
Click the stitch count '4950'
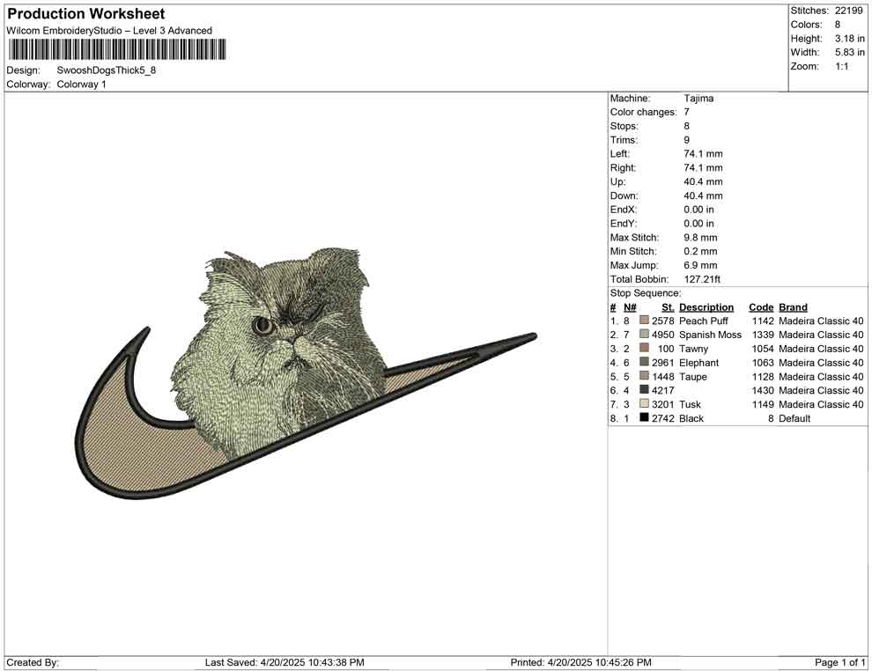click(x=663, y=335)
